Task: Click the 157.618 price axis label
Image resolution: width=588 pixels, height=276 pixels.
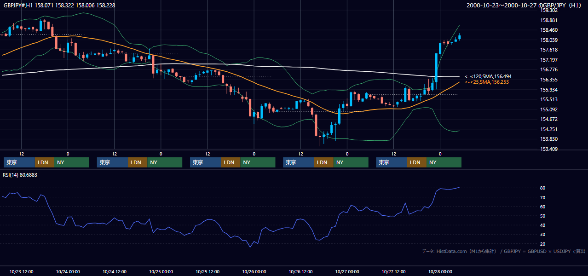Action: (x=549, y=50)
